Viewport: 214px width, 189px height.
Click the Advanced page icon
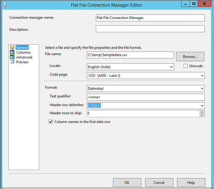tap(12, 57)
